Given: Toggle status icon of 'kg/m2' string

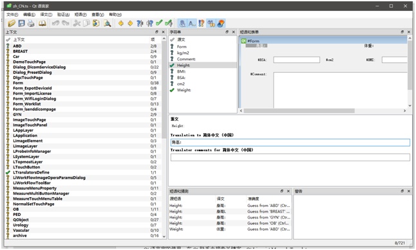Looking at the screenshot, I should pyautogui.click(x=172, y=53).
